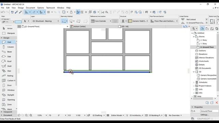The height and width of the screenshot is (123, 219).
Task: Open the Core Outside reference line dropdown
Action: coord(101,21)
